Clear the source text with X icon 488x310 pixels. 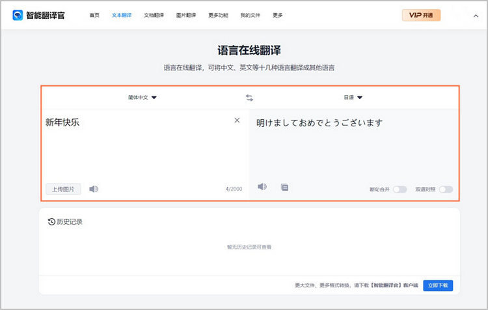coord(237,120)
